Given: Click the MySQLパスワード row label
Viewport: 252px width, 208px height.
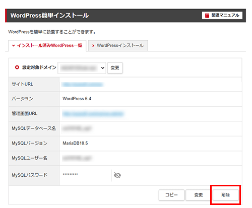Looking at the screenshot, I should [x=30, y=175].
